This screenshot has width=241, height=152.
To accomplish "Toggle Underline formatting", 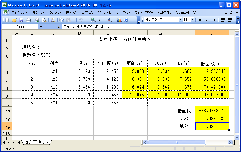I will coord(214,20).
